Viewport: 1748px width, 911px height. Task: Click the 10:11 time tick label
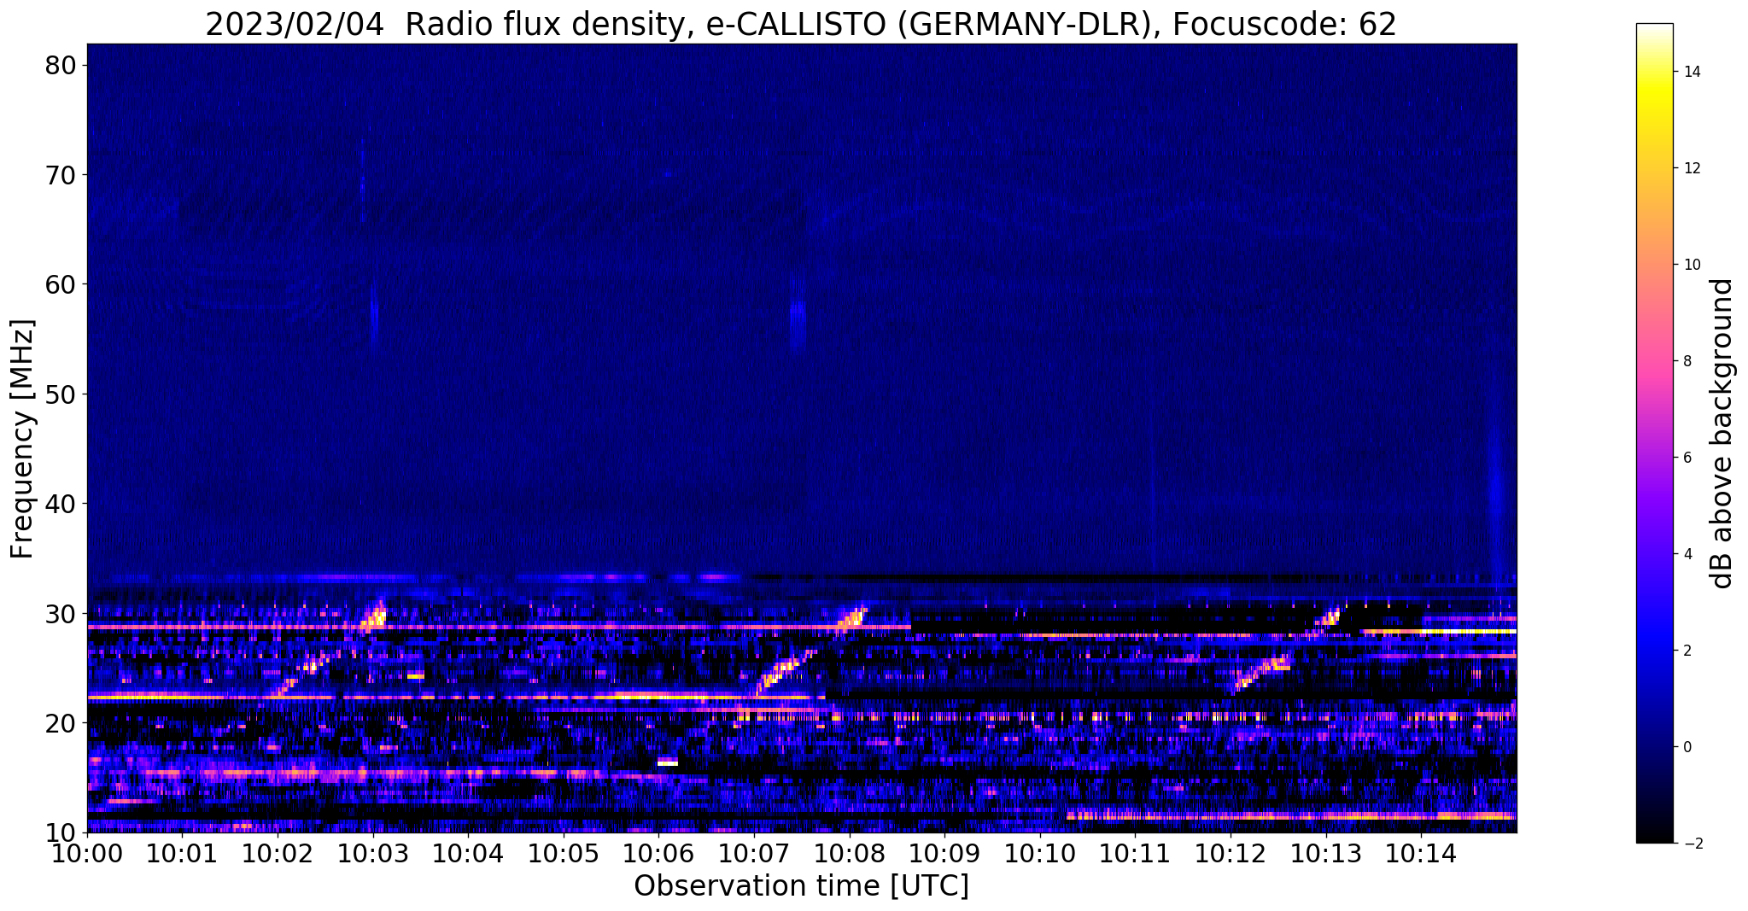[x=1135, y=853]
